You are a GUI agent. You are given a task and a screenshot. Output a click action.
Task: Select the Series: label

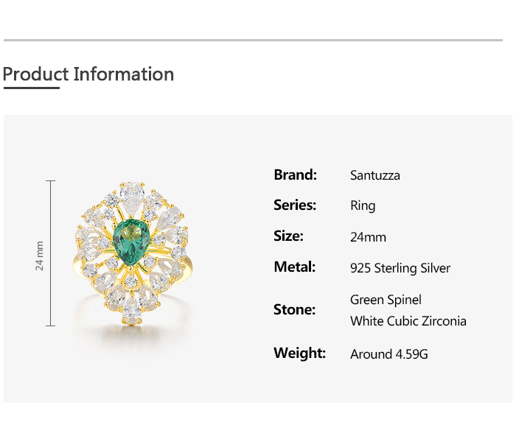295,205
